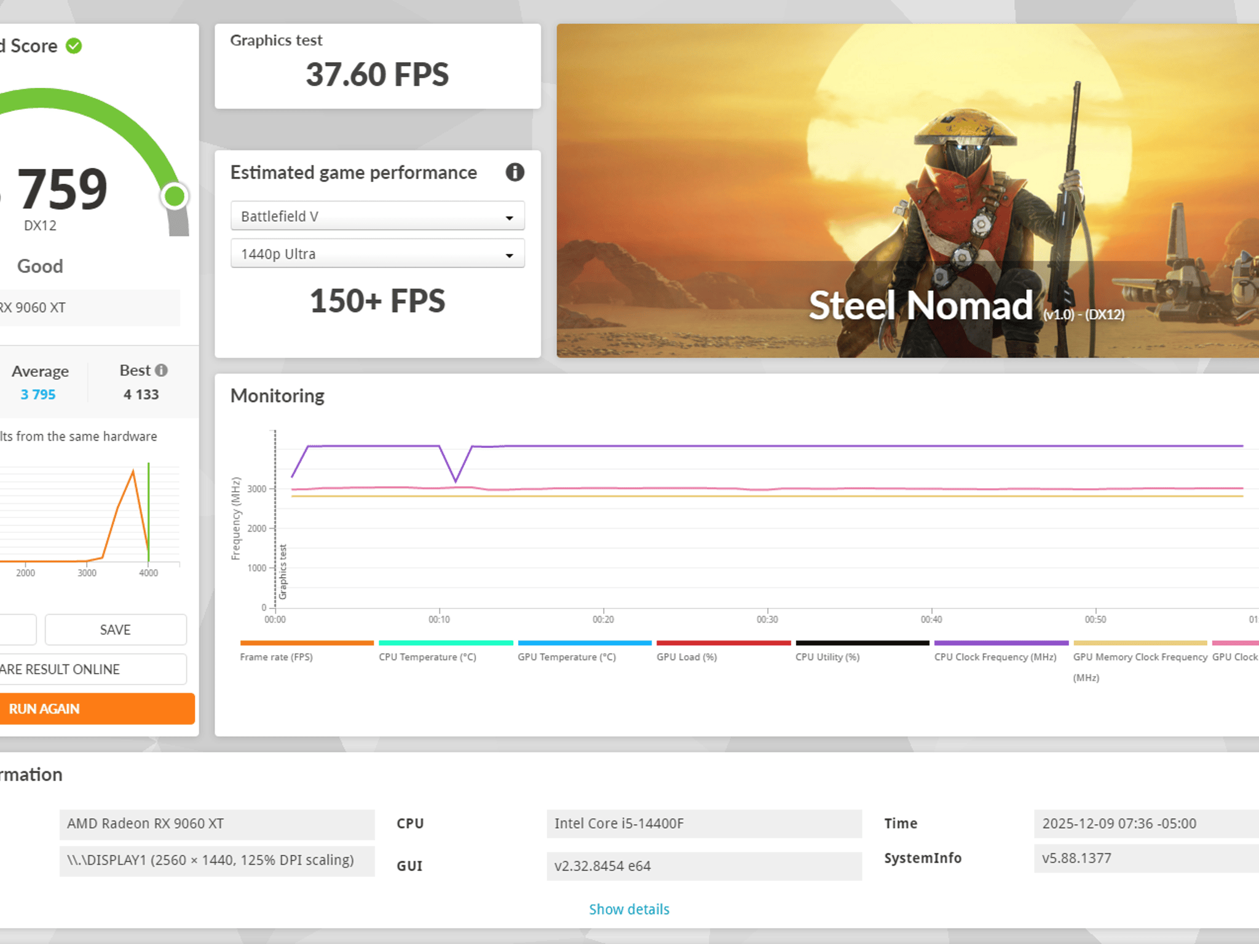Click the RUN AGAIN button
The height and width of the screenshot is (944, 1259).
tap(97, 709)
